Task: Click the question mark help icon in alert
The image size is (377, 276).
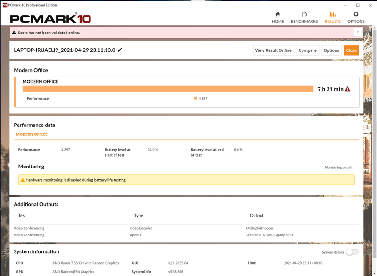Action: 357,33
